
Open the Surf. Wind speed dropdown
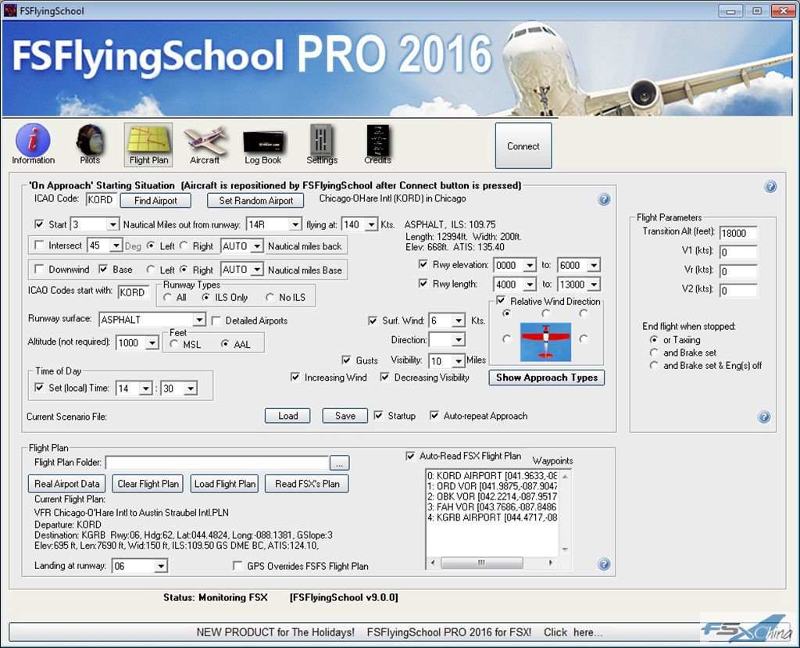(x=459, y=320)
